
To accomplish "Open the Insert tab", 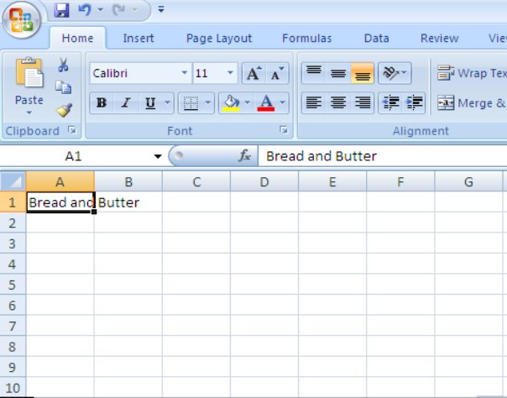I will [139, 38].
